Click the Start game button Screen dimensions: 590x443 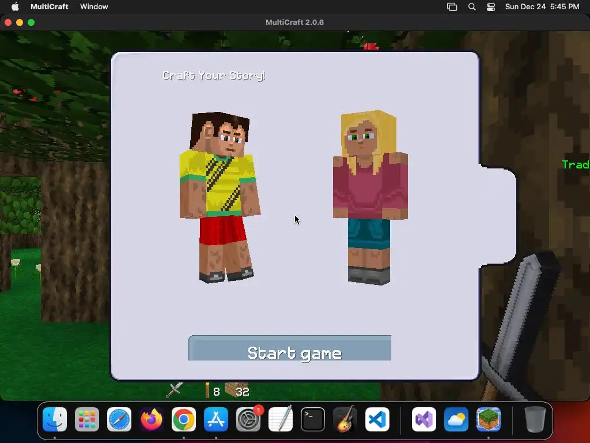pyautogui.click(x=290, y=348)
